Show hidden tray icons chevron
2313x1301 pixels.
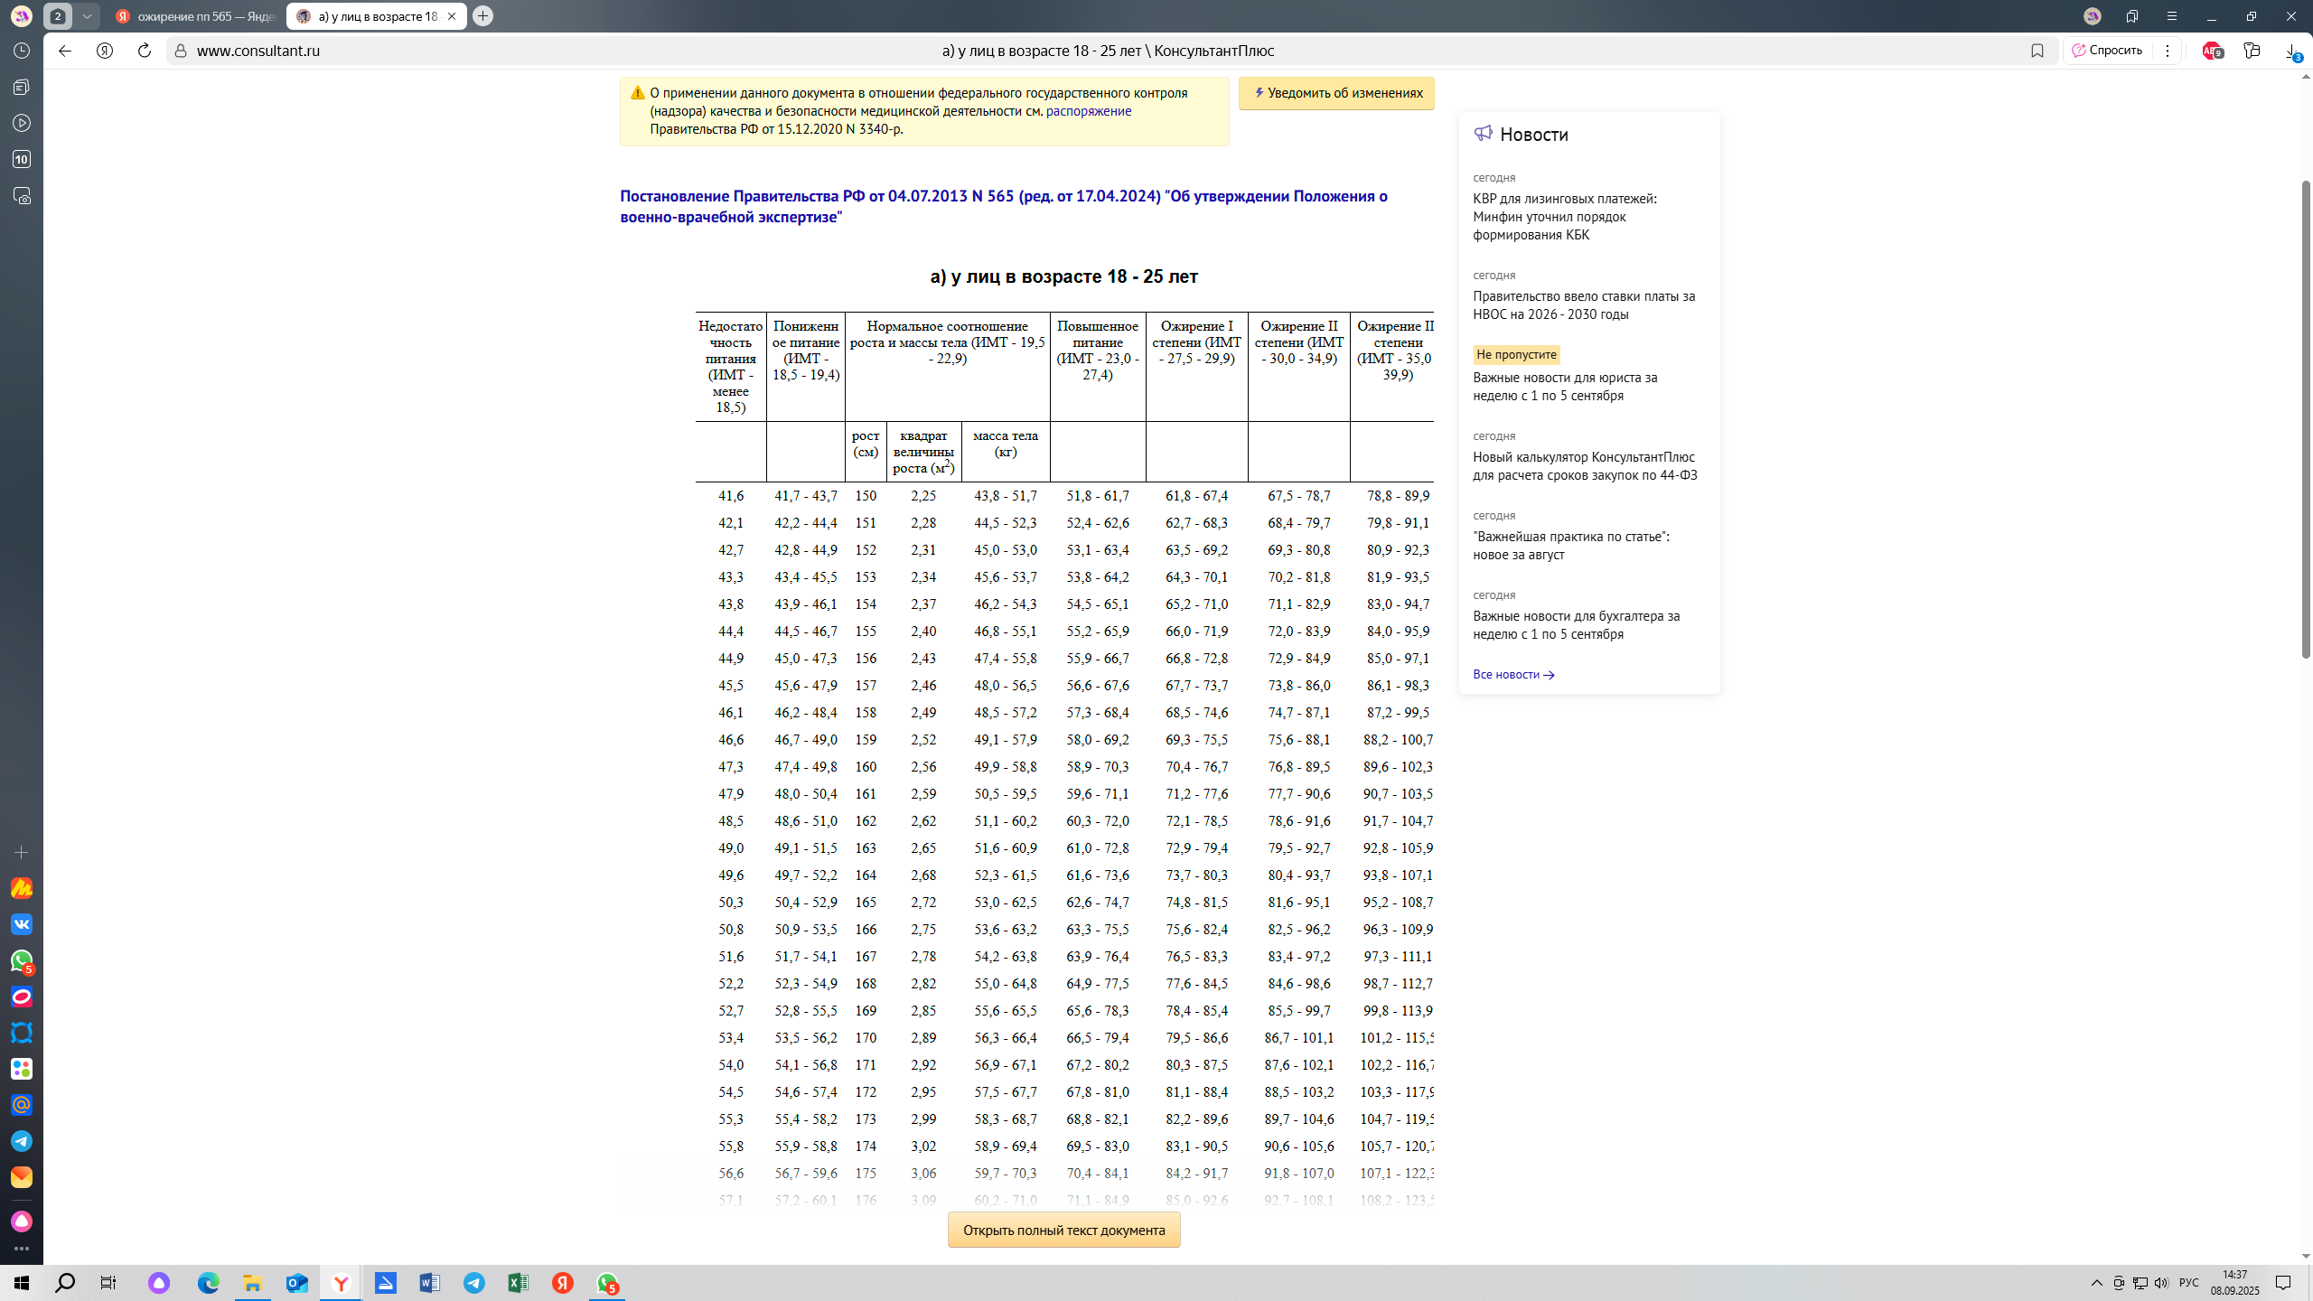(x=2096, y=1283)
